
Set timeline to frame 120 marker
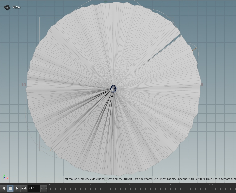click(x=210, y=188)
